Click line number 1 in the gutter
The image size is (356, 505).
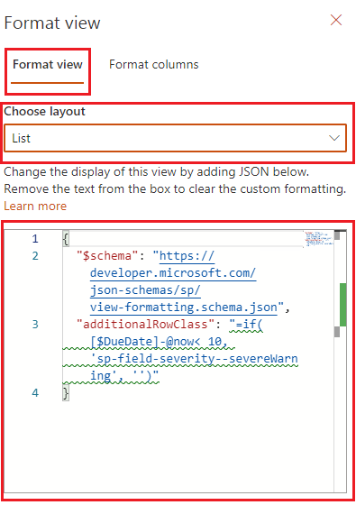[x=35, y=239]
